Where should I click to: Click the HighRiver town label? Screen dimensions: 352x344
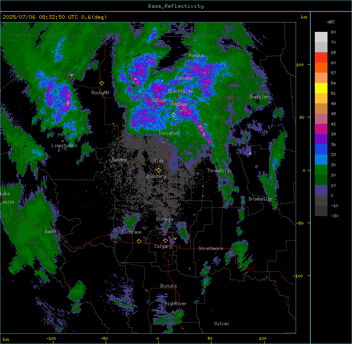[176, 304]
